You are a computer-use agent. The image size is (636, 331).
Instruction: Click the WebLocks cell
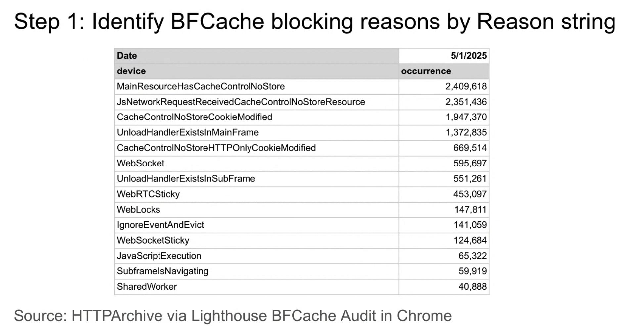pyautogui.click(x=257, y=210)
